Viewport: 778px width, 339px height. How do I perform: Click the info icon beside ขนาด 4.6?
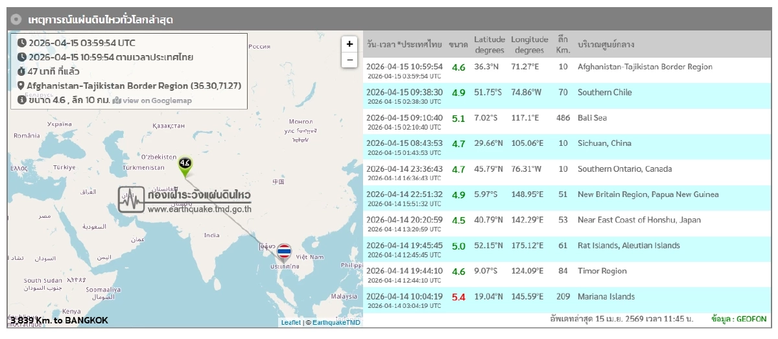point(22,100)
